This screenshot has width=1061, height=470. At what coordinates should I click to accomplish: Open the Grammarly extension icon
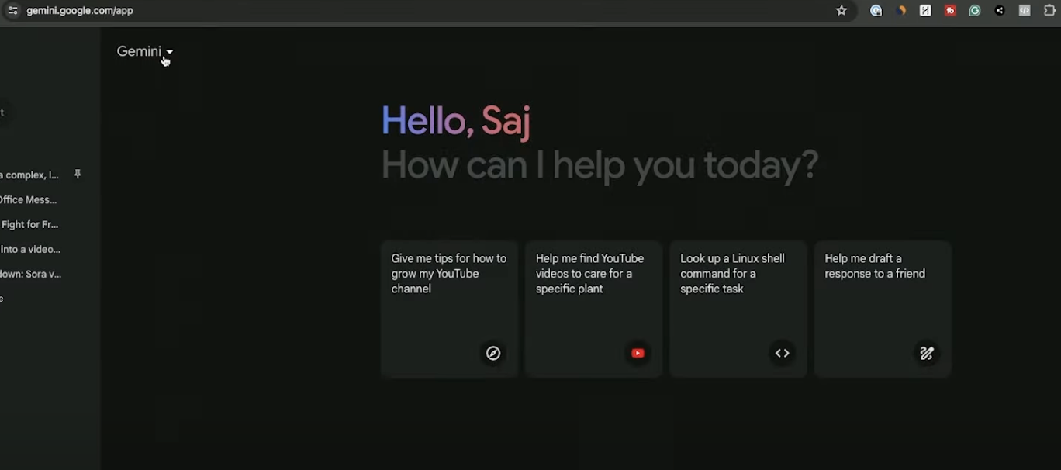[975, 11]
